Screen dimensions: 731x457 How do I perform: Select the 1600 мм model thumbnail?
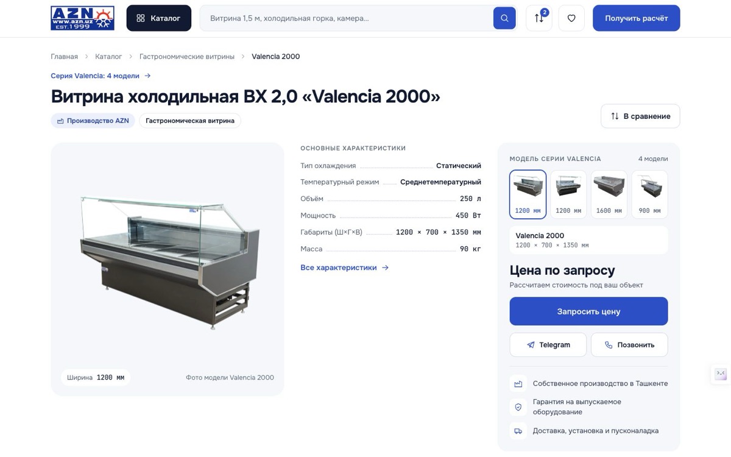(x=609, y=194)
